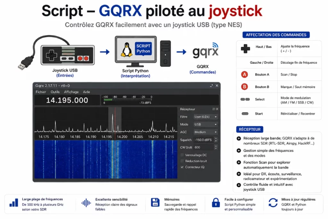Click the red A button icon
The height and width of the screenshot is (219, 328).
(x=244, y=74)
